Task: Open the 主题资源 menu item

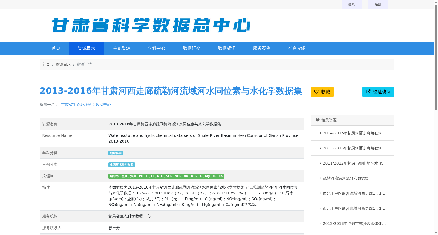Action: 122,48
